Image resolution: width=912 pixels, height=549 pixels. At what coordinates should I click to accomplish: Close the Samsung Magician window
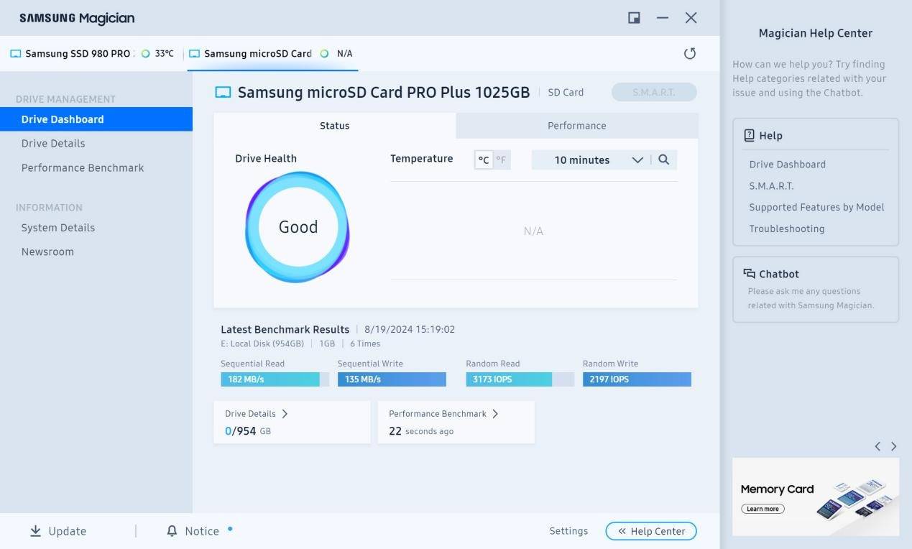[x=691, y=18]
